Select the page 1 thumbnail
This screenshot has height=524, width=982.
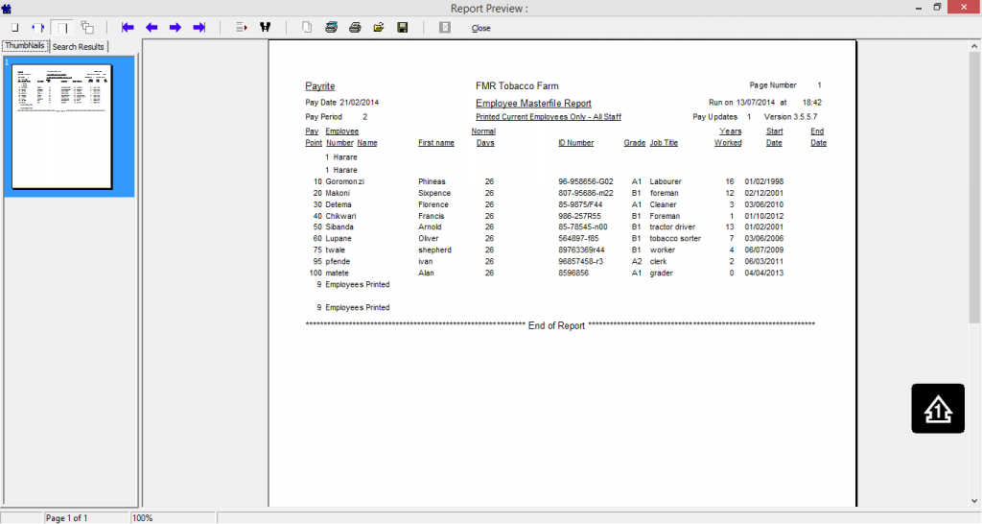click(x=61, y=126)
